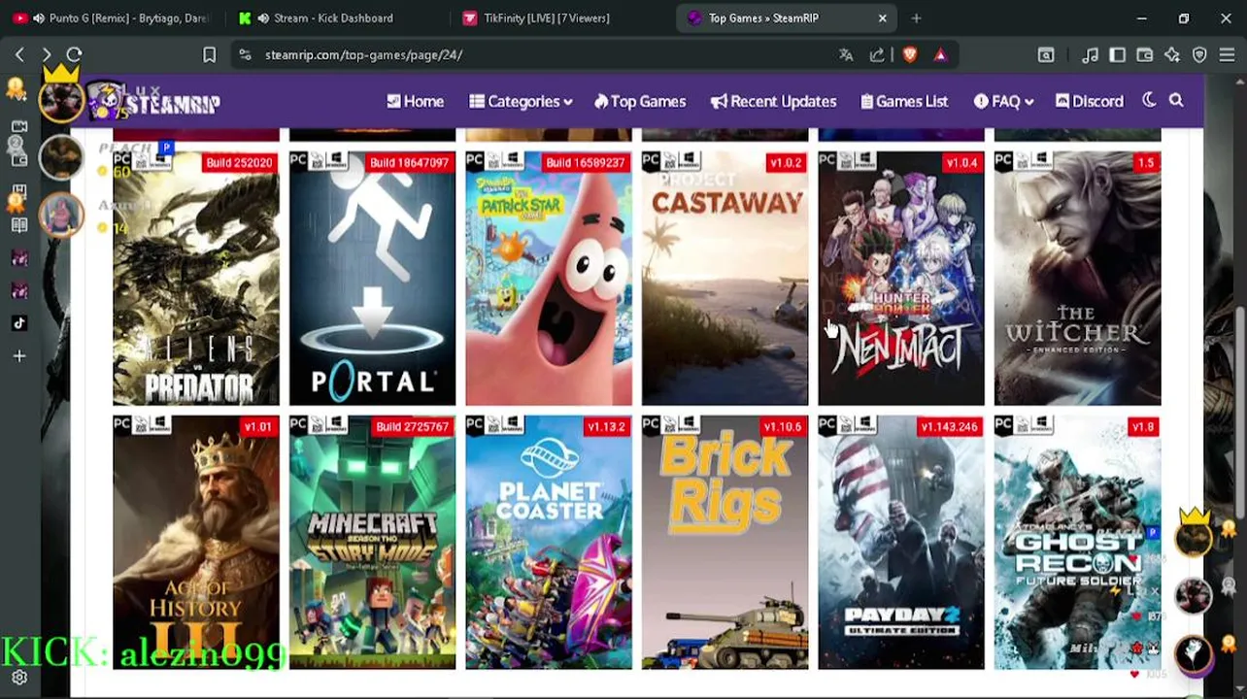Click the Build 18647097 badge on Portal
Screen dimensions: 1247x699
point(409,163)
